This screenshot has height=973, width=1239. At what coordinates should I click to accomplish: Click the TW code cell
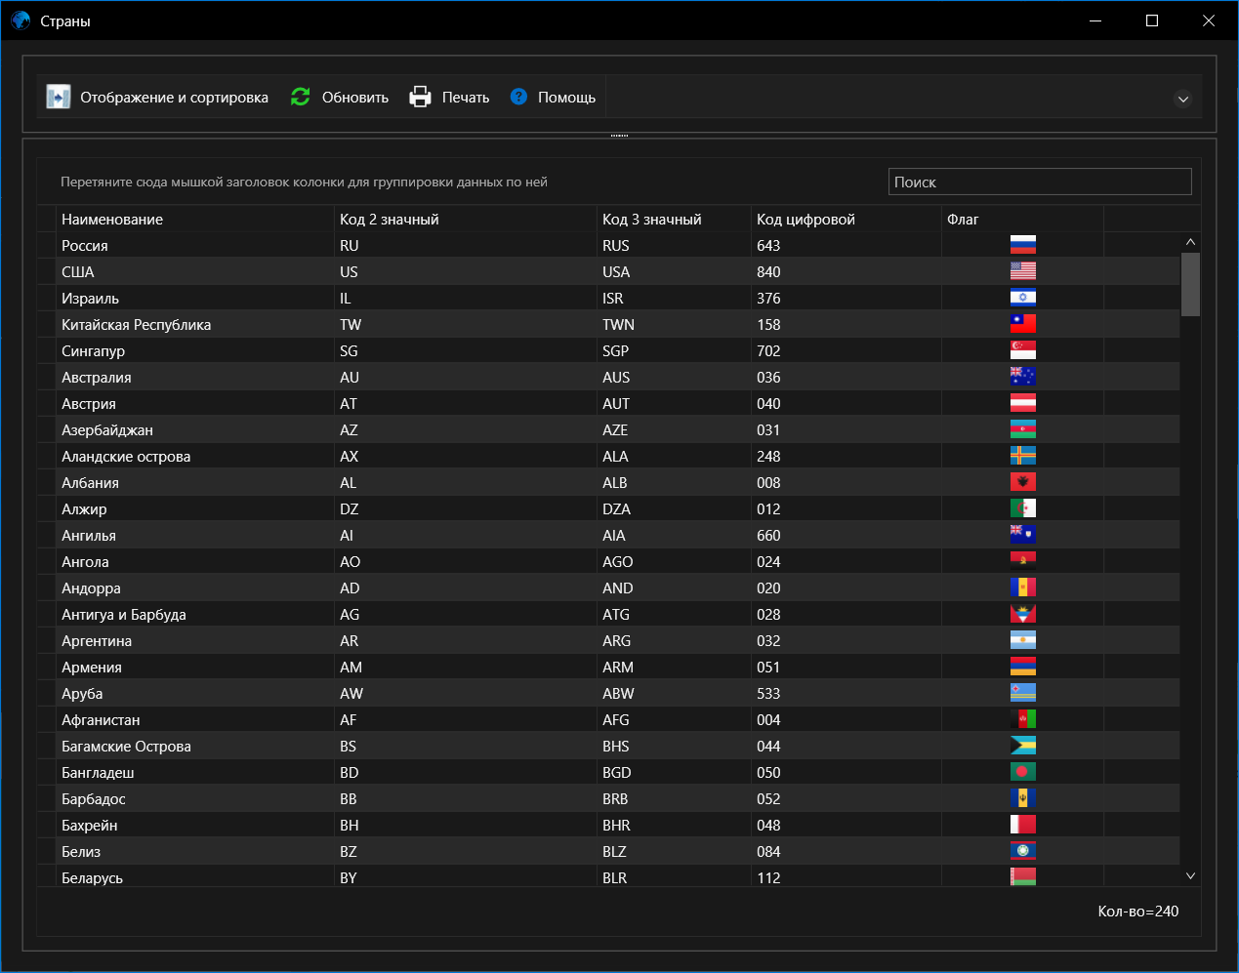click(466, 324)
